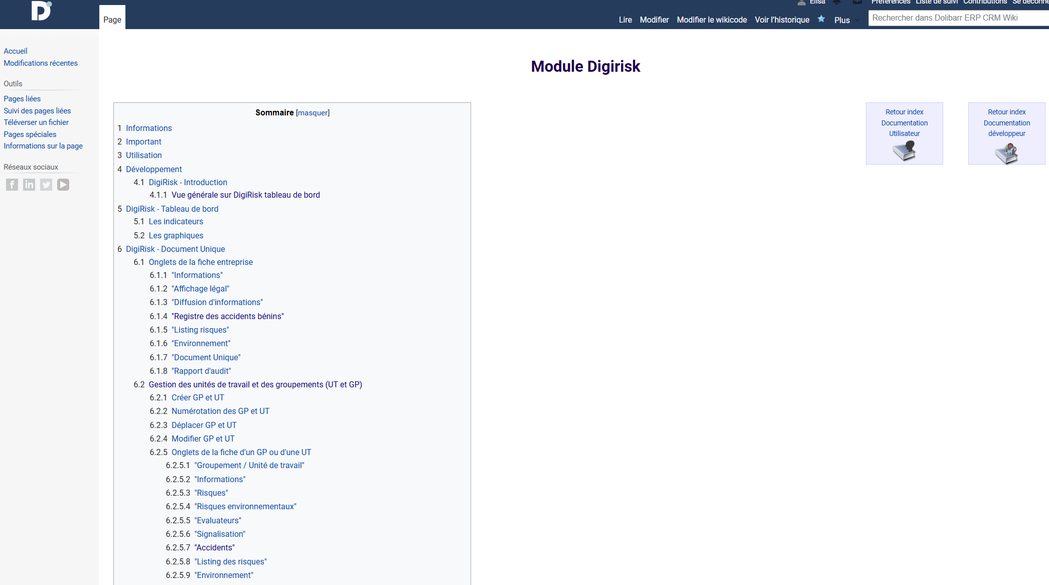Jump to 6.1.5 "Listing risques"
The height and width of the screenshot is (585, 1049).
pyautogui.click(x=200, y=330)
